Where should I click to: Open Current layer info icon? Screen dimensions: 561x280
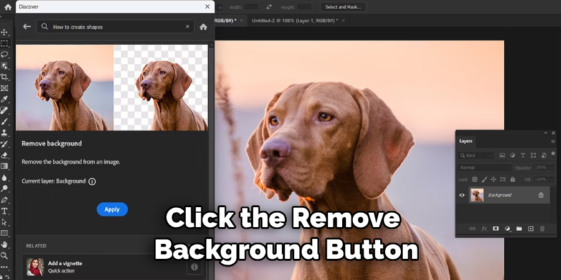tap(92, 182)
